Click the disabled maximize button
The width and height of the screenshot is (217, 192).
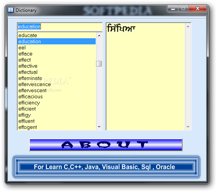(183, 9)
